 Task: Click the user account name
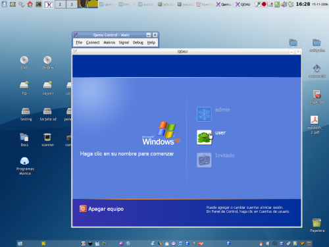coord(220,132)
